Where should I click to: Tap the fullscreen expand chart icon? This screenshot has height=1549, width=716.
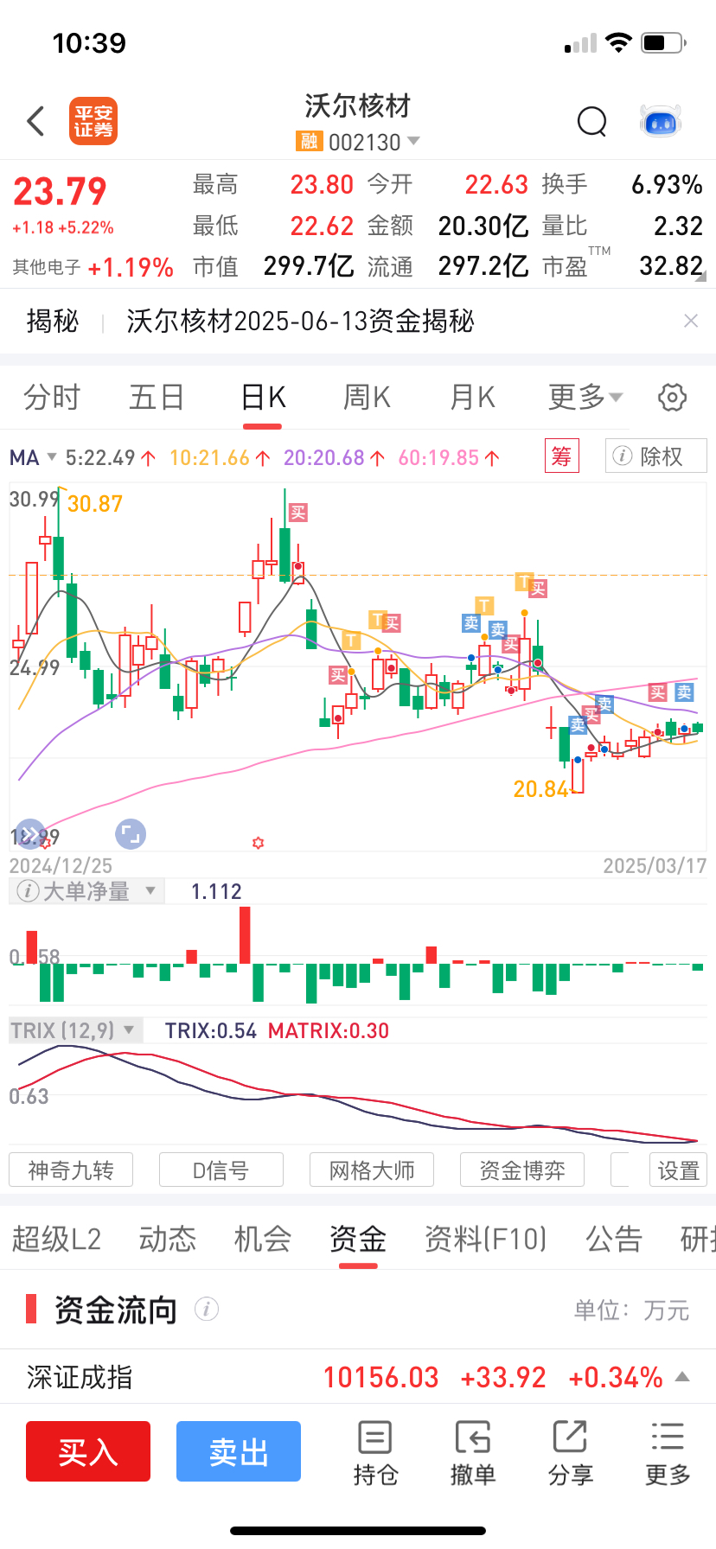[x=131, y=834]
